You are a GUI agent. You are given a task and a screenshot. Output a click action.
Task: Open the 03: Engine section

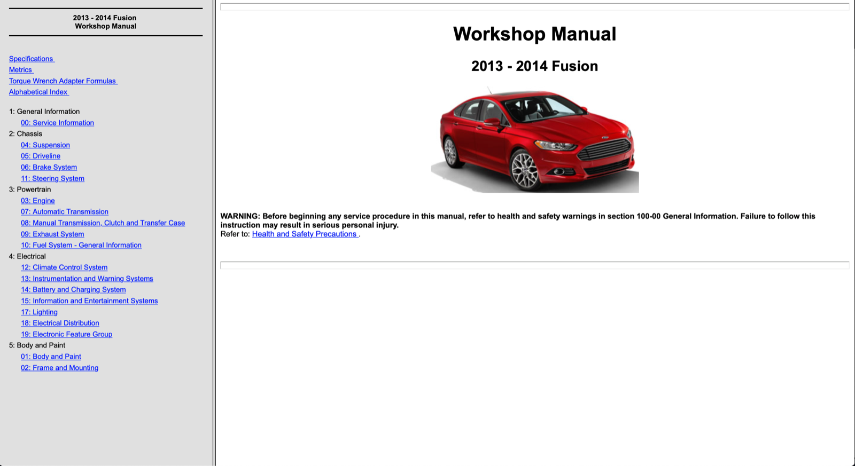pos(37,201)
